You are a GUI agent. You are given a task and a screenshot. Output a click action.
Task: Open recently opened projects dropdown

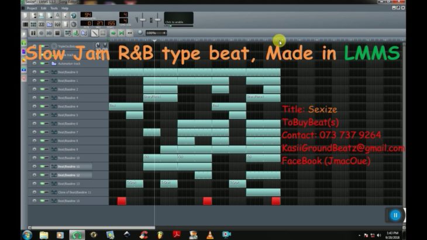tap(49, 16)
